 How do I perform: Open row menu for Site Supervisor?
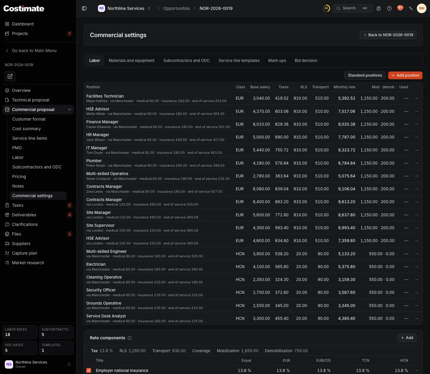click(x=417, y=228)
